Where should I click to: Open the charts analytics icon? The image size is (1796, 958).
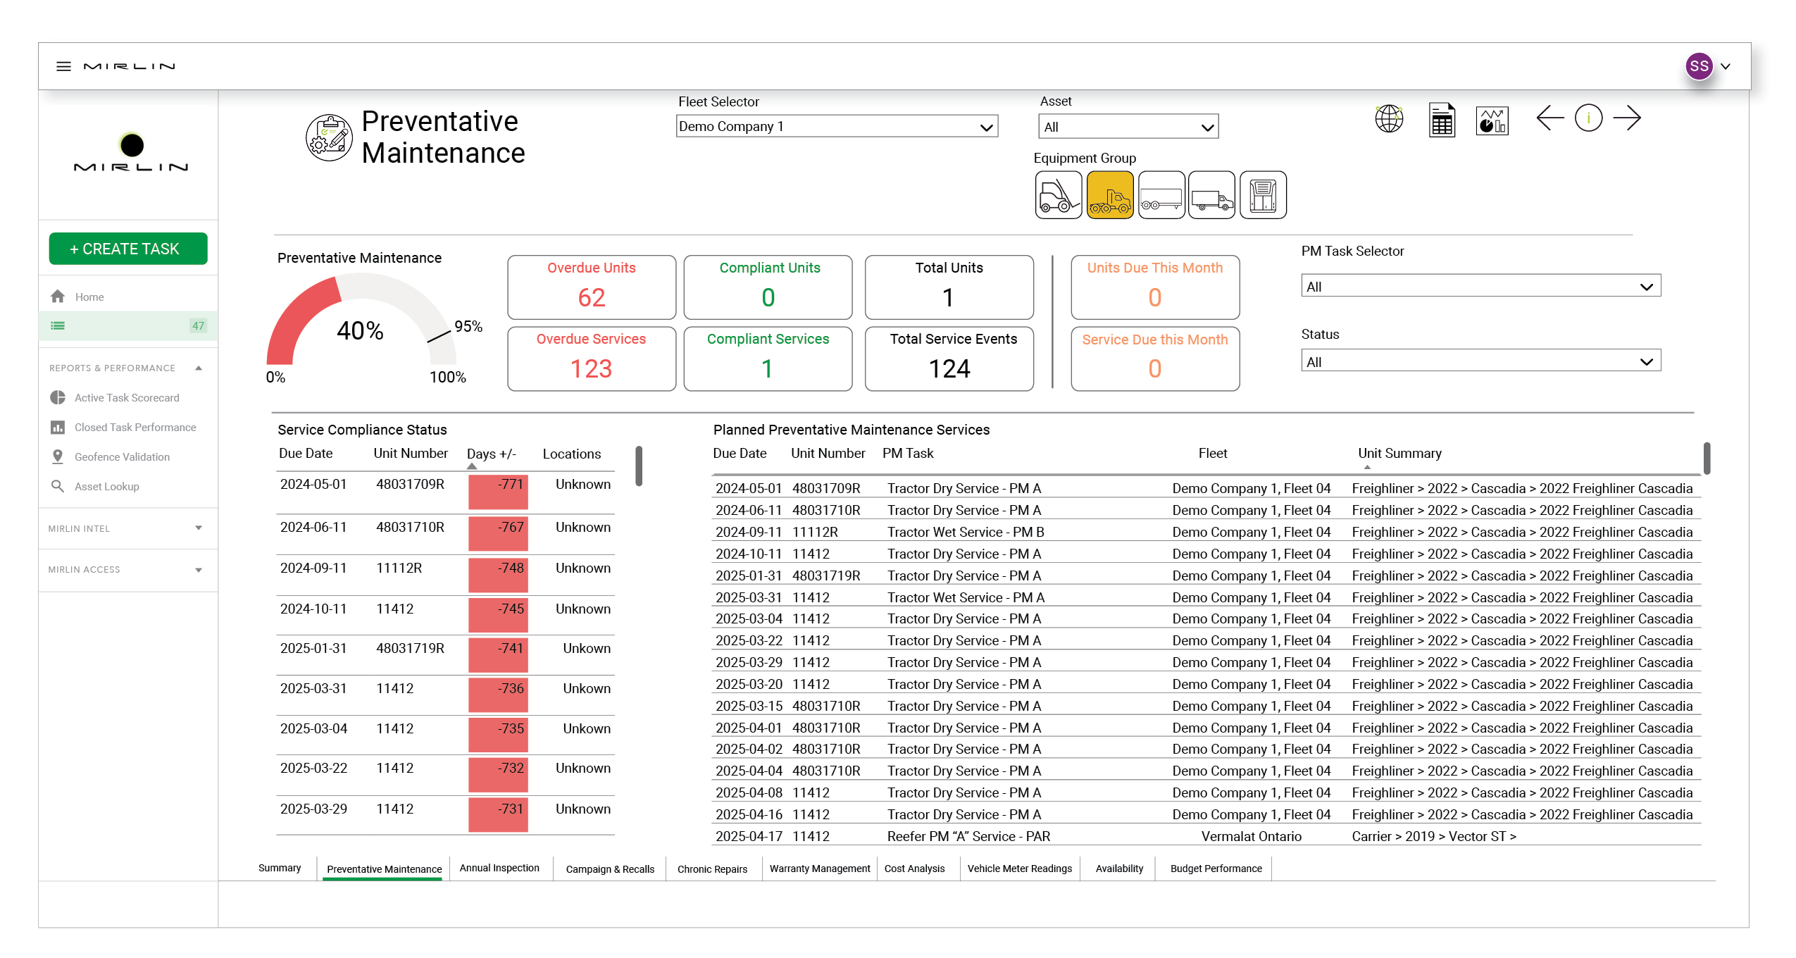pyautogui.click(x=1491, y=120)
